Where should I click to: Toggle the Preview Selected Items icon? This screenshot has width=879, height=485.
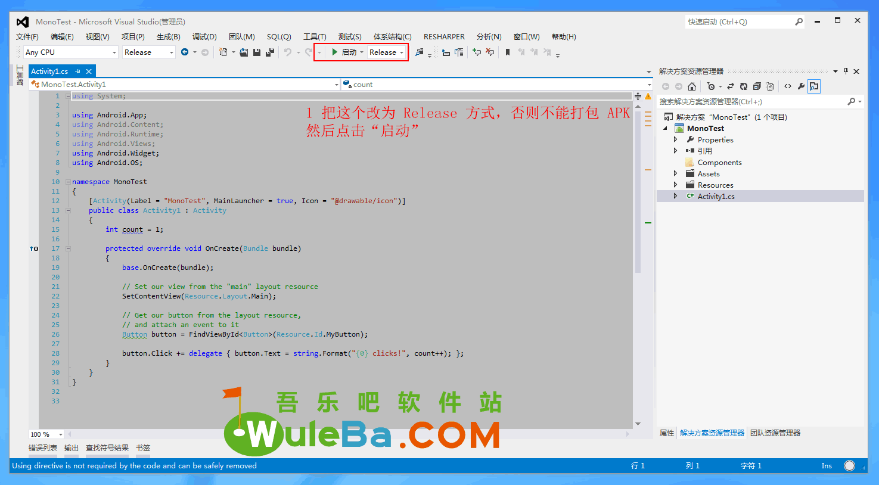pos(814,86)
